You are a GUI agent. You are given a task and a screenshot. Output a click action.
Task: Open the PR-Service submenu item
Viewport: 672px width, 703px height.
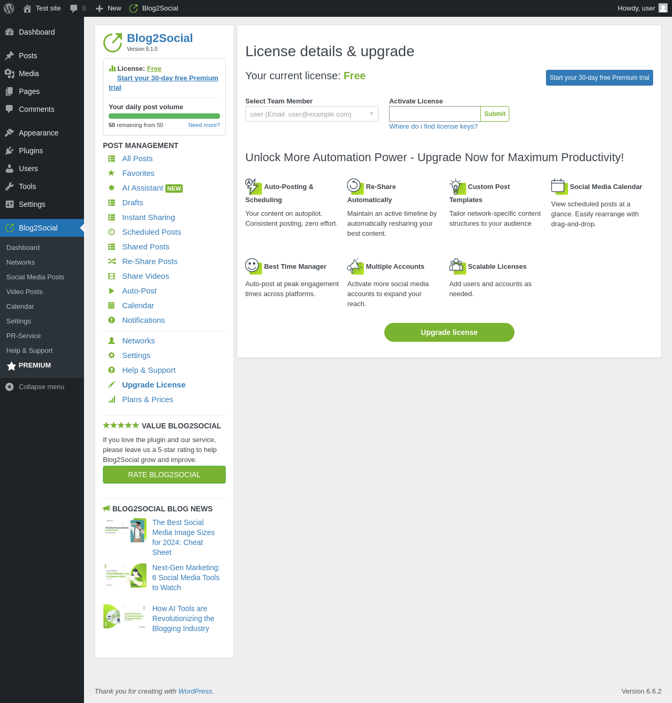(24, 336)
